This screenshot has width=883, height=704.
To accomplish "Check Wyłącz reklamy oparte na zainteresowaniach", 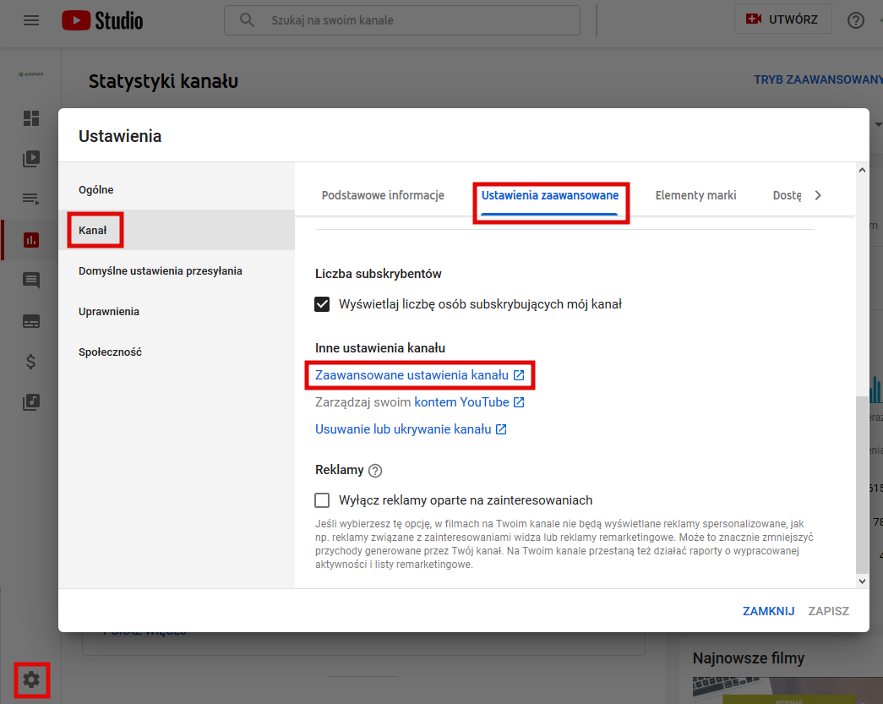I will (x=322, y=500).
